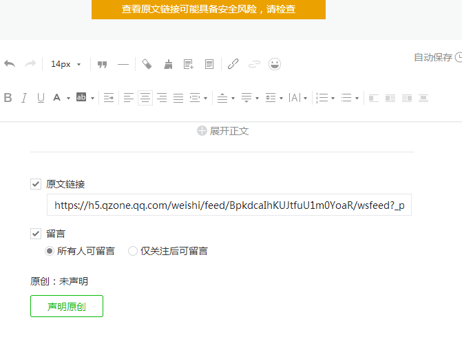
Task: Expand the numbered list style arrow
Action: click(333, 99)
